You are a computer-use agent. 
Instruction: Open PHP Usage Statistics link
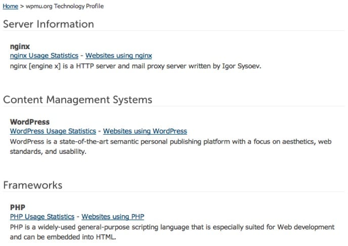tap(42, 217)
